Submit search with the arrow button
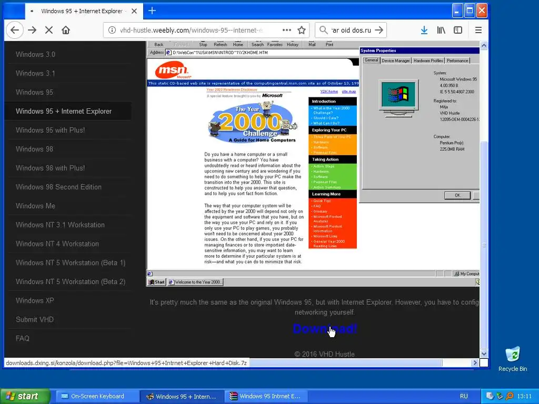539x404 pixels. point(379,30)
